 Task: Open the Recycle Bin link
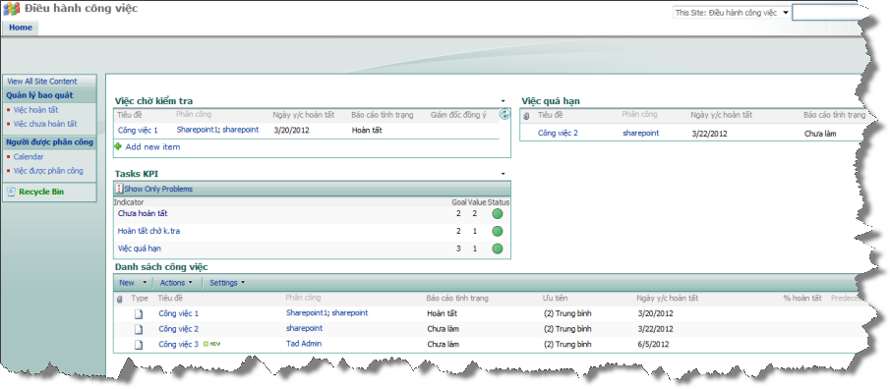[41, 192]
